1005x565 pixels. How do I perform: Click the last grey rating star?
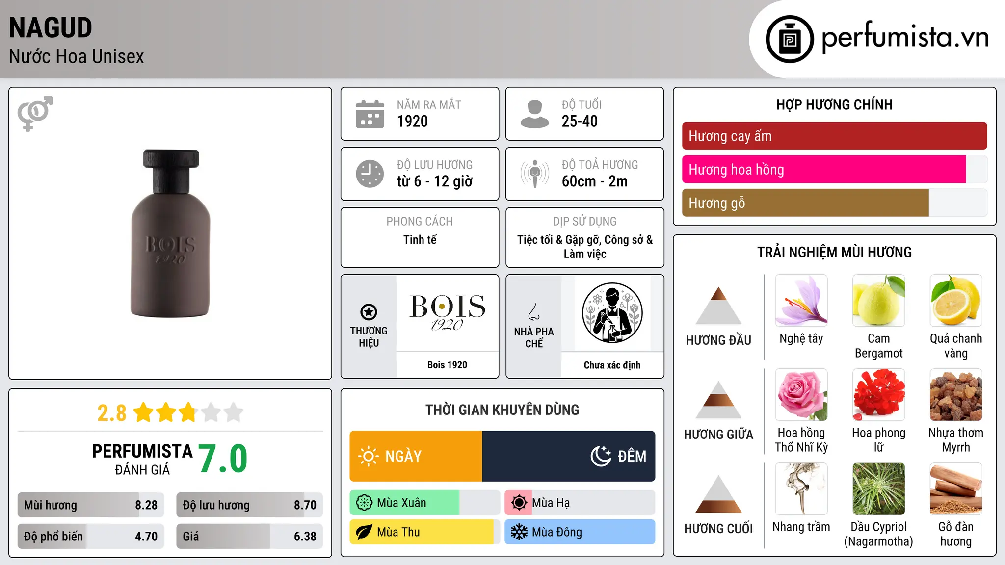coord(234,412)
